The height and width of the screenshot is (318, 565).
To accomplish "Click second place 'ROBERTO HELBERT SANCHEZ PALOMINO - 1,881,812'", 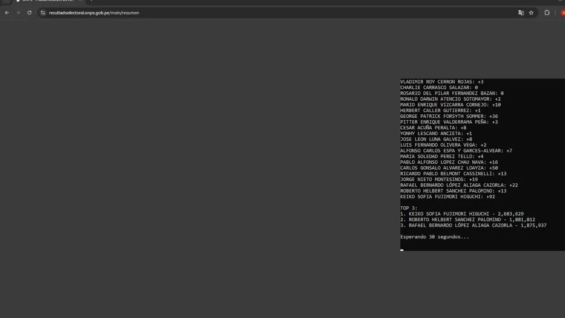I will 468,220.
